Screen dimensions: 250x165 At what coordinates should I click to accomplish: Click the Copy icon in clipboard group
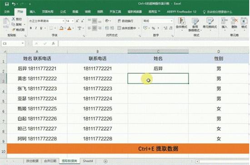click(13, 24)
